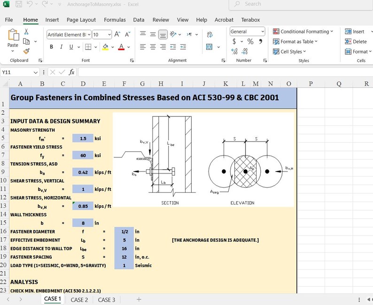Viewport: 373px width, 305px height.
Task: Open Font dialog launcher
Action: coord(132,61)
